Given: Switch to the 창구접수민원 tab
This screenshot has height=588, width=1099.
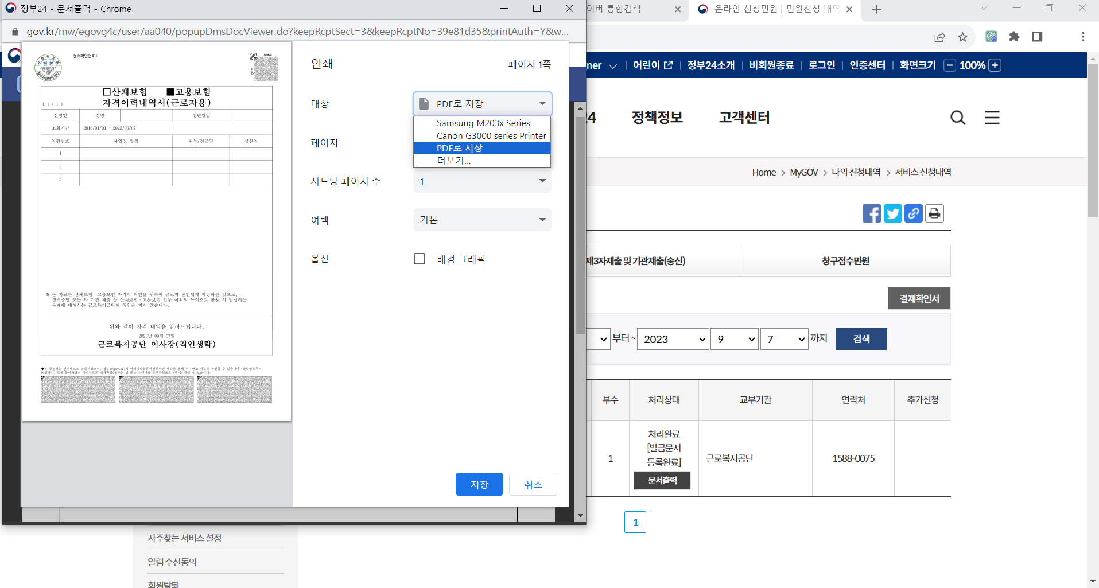Looking at the screenshot, I should point(845,260).
